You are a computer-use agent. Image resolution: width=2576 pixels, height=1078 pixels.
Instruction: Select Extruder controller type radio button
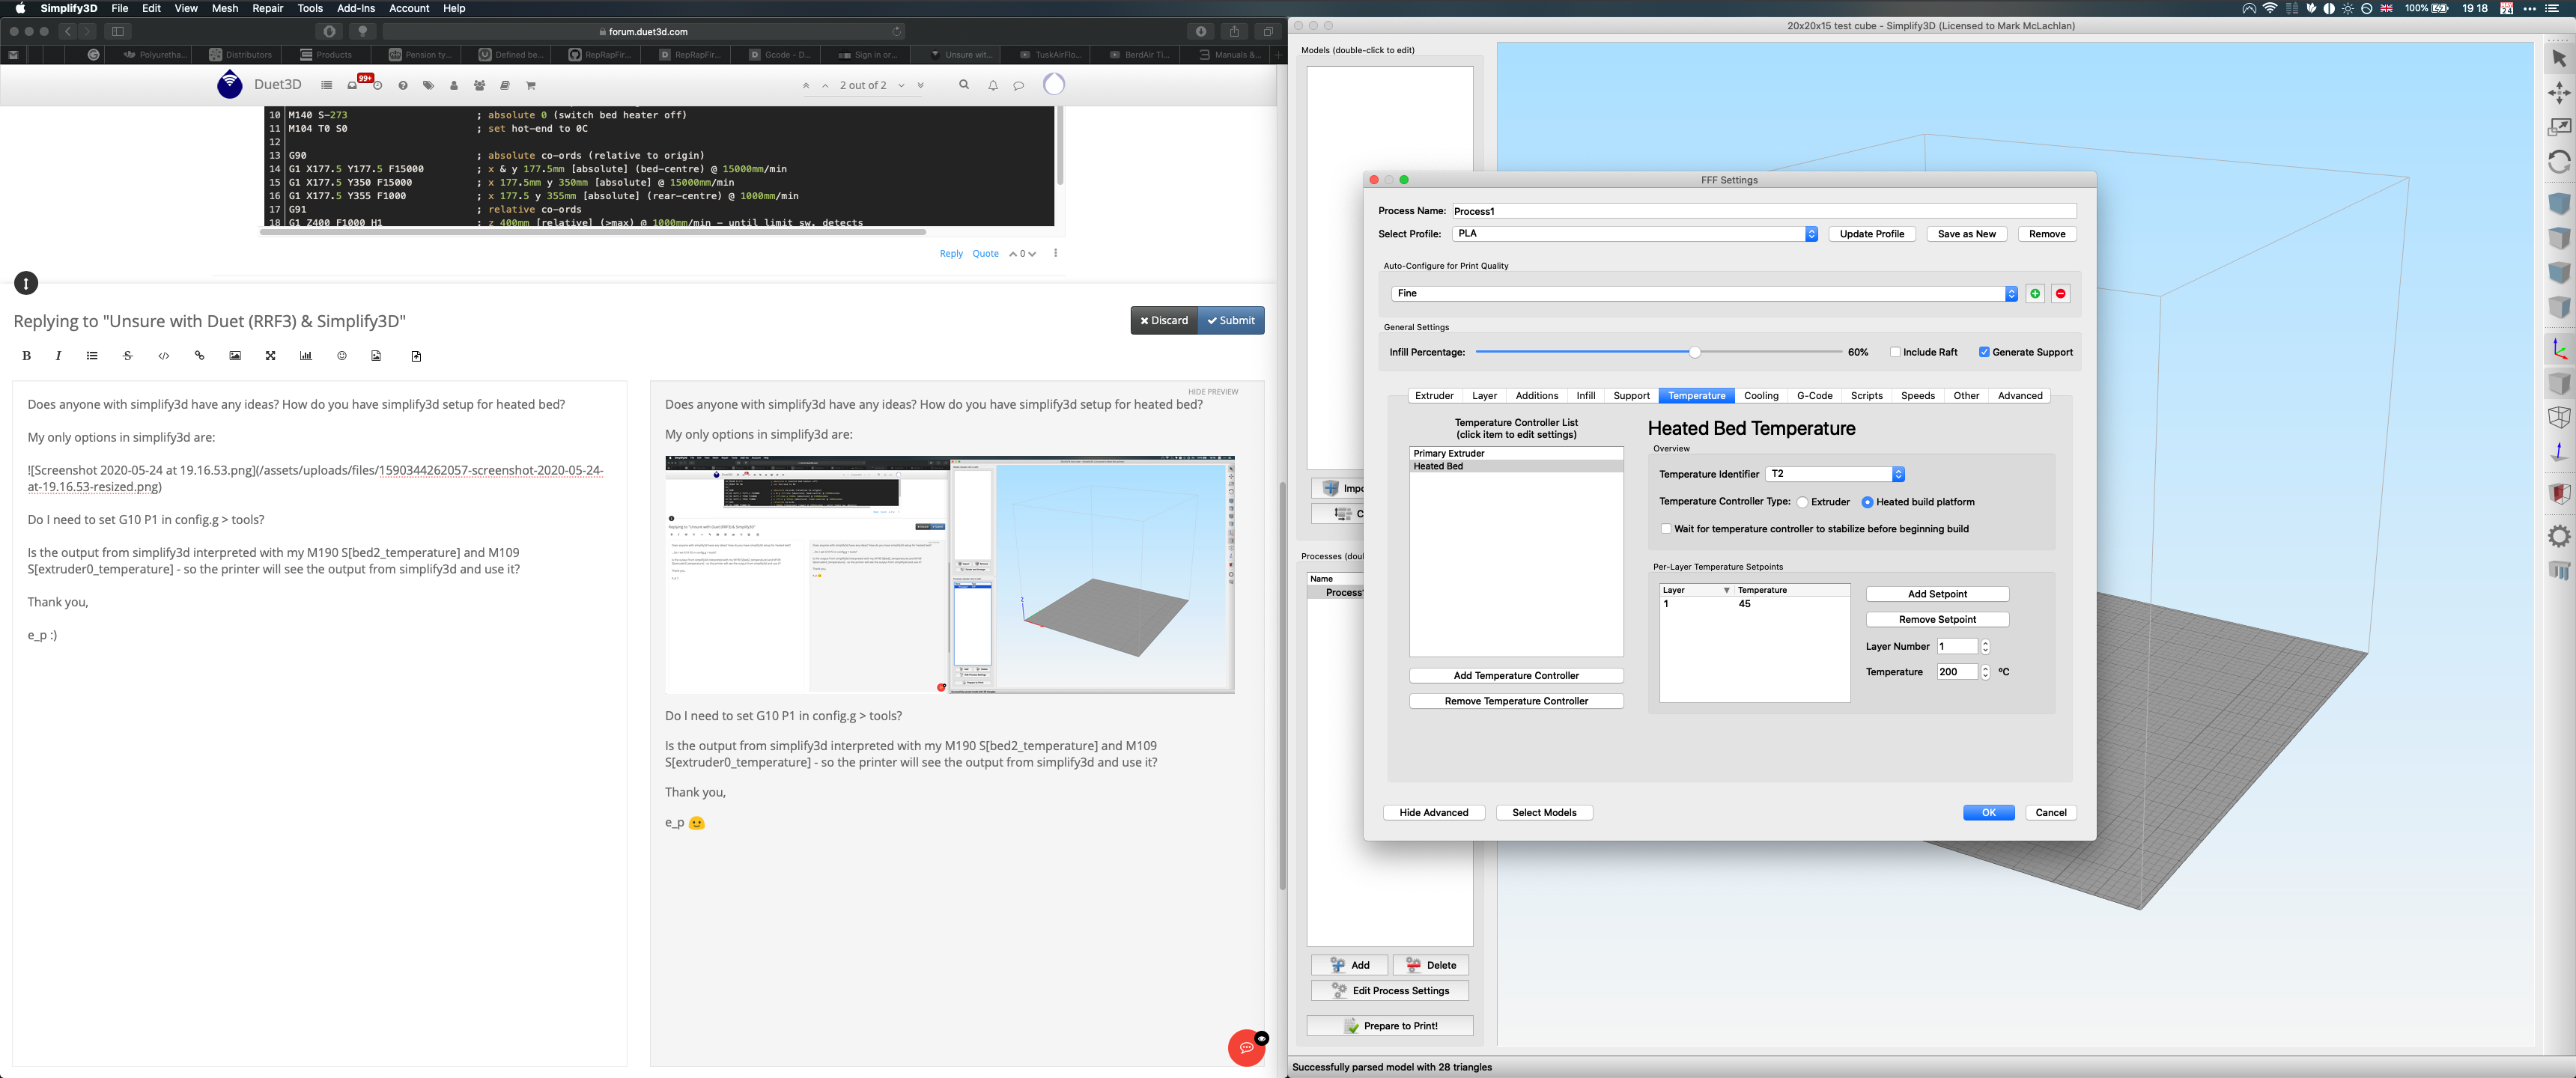[x=1803, y=502]
